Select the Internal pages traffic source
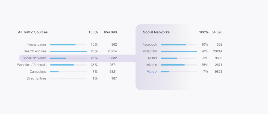The height and width of the screenshot is (114, 268). [36, 45]
